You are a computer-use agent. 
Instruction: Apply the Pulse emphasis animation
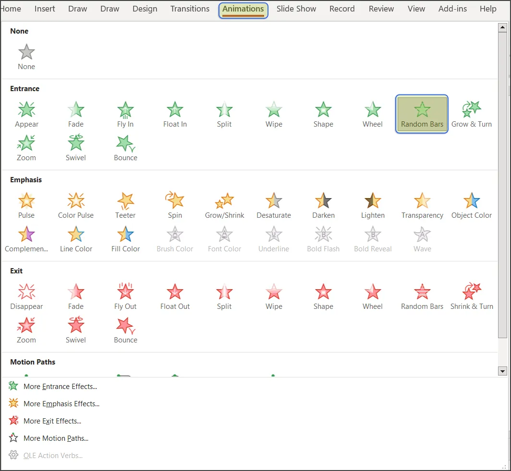tap(26, 205)
